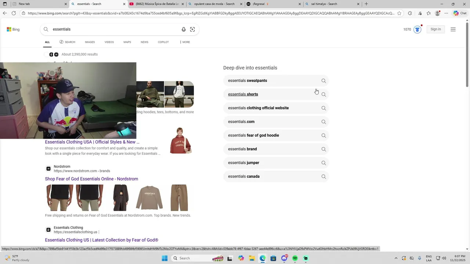
Task: Close the essentials Search tab
Action: pyautogui.click(x=124, y=4)
